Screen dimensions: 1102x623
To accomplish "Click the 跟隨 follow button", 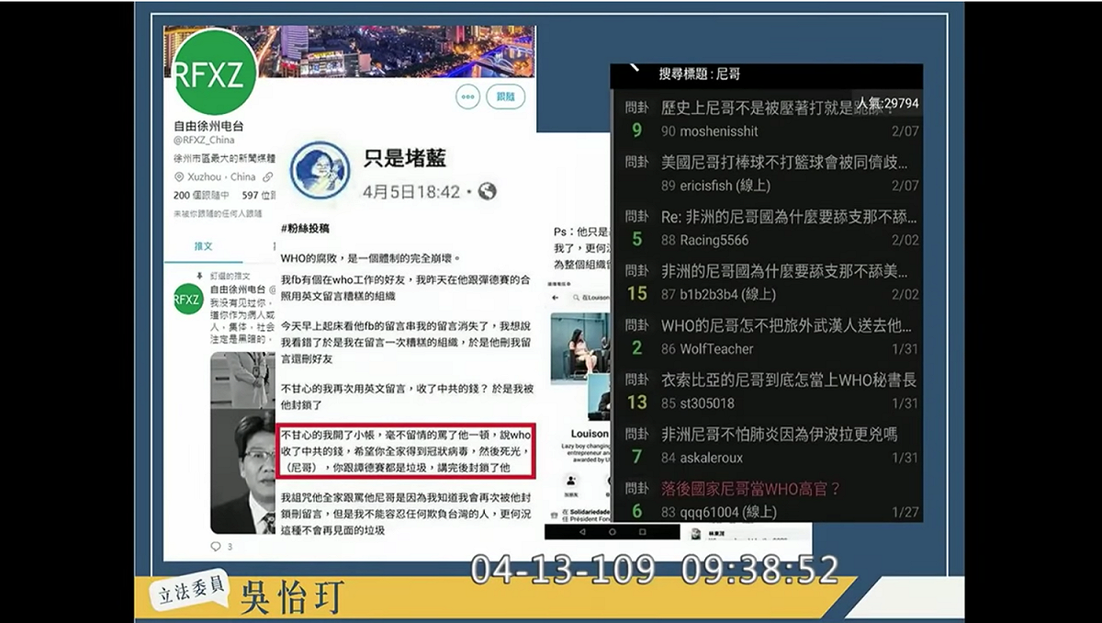I will click(x=506, y=96).
